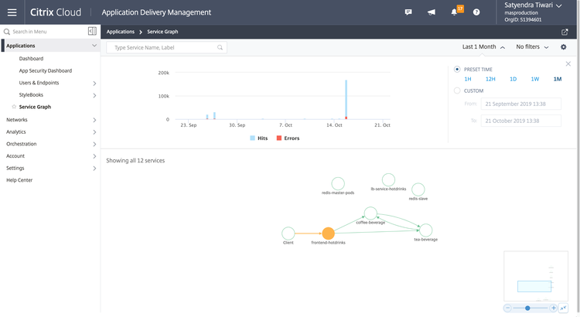Open the hamburger navigation menu

(x=12, y=12)
